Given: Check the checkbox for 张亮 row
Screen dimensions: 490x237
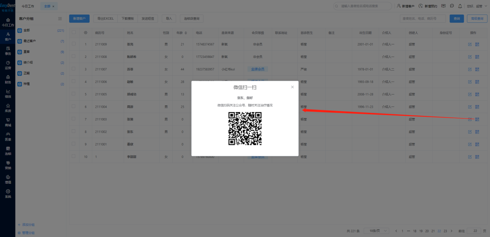Looking at the screenshot, I should coord(74,44).
